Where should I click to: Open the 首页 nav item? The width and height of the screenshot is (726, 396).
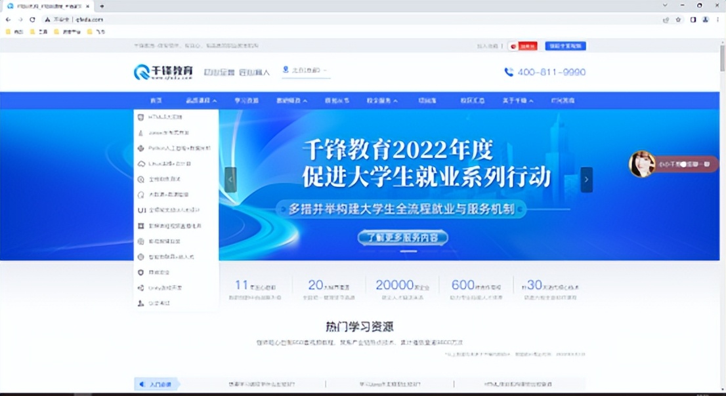point(156,100)
